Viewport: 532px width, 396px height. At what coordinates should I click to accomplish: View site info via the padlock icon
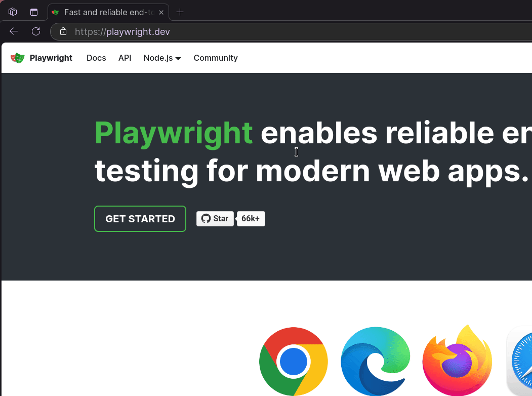pos(63,31)
